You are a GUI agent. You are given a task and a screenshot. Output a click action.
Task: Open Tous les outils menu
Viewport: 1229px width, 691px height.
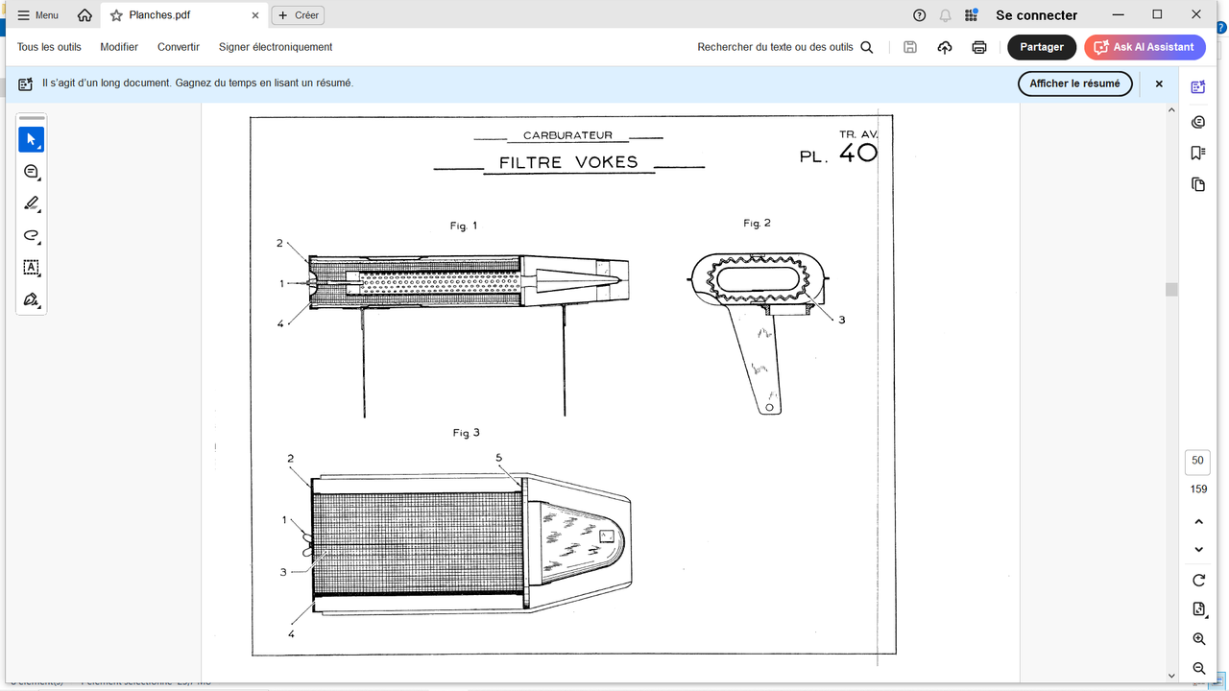tap(49, 47)
